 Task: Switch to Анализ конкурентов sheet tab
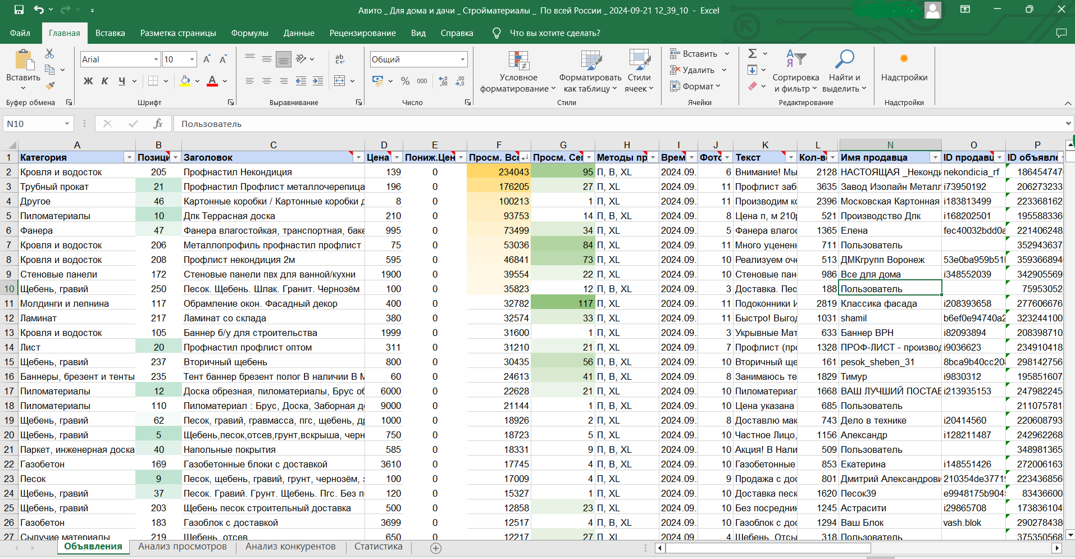coord(290,547)
